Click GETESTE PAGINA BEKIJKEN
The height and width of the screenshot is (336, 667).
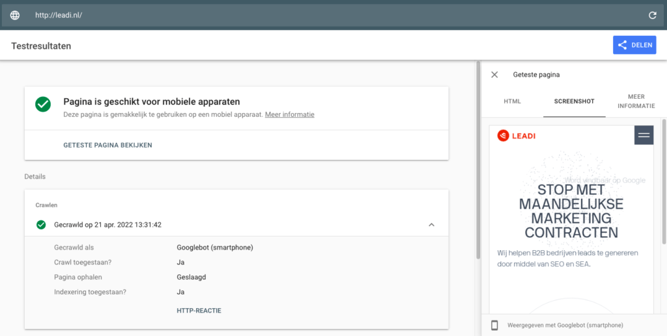107,145
